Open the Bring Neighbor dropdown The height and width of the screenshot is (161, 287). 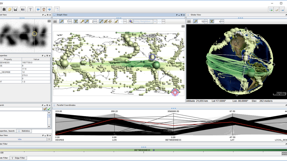pos(155,21)
